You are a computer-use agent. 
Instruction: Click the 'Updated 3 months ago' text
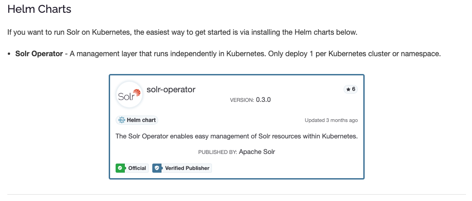[331, 121]
